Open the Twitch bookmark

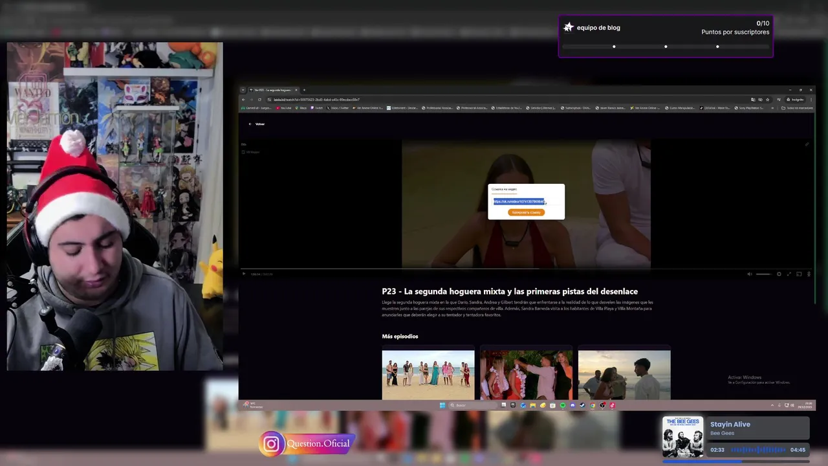(317, 108)
